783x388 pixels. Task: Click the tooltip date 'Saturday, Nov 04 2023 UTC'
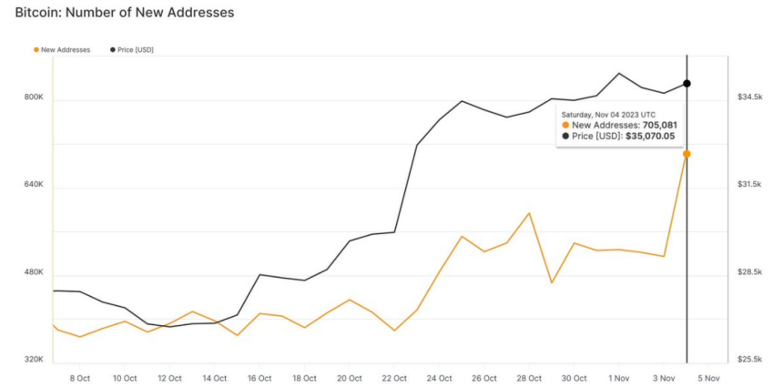[607, 114]
